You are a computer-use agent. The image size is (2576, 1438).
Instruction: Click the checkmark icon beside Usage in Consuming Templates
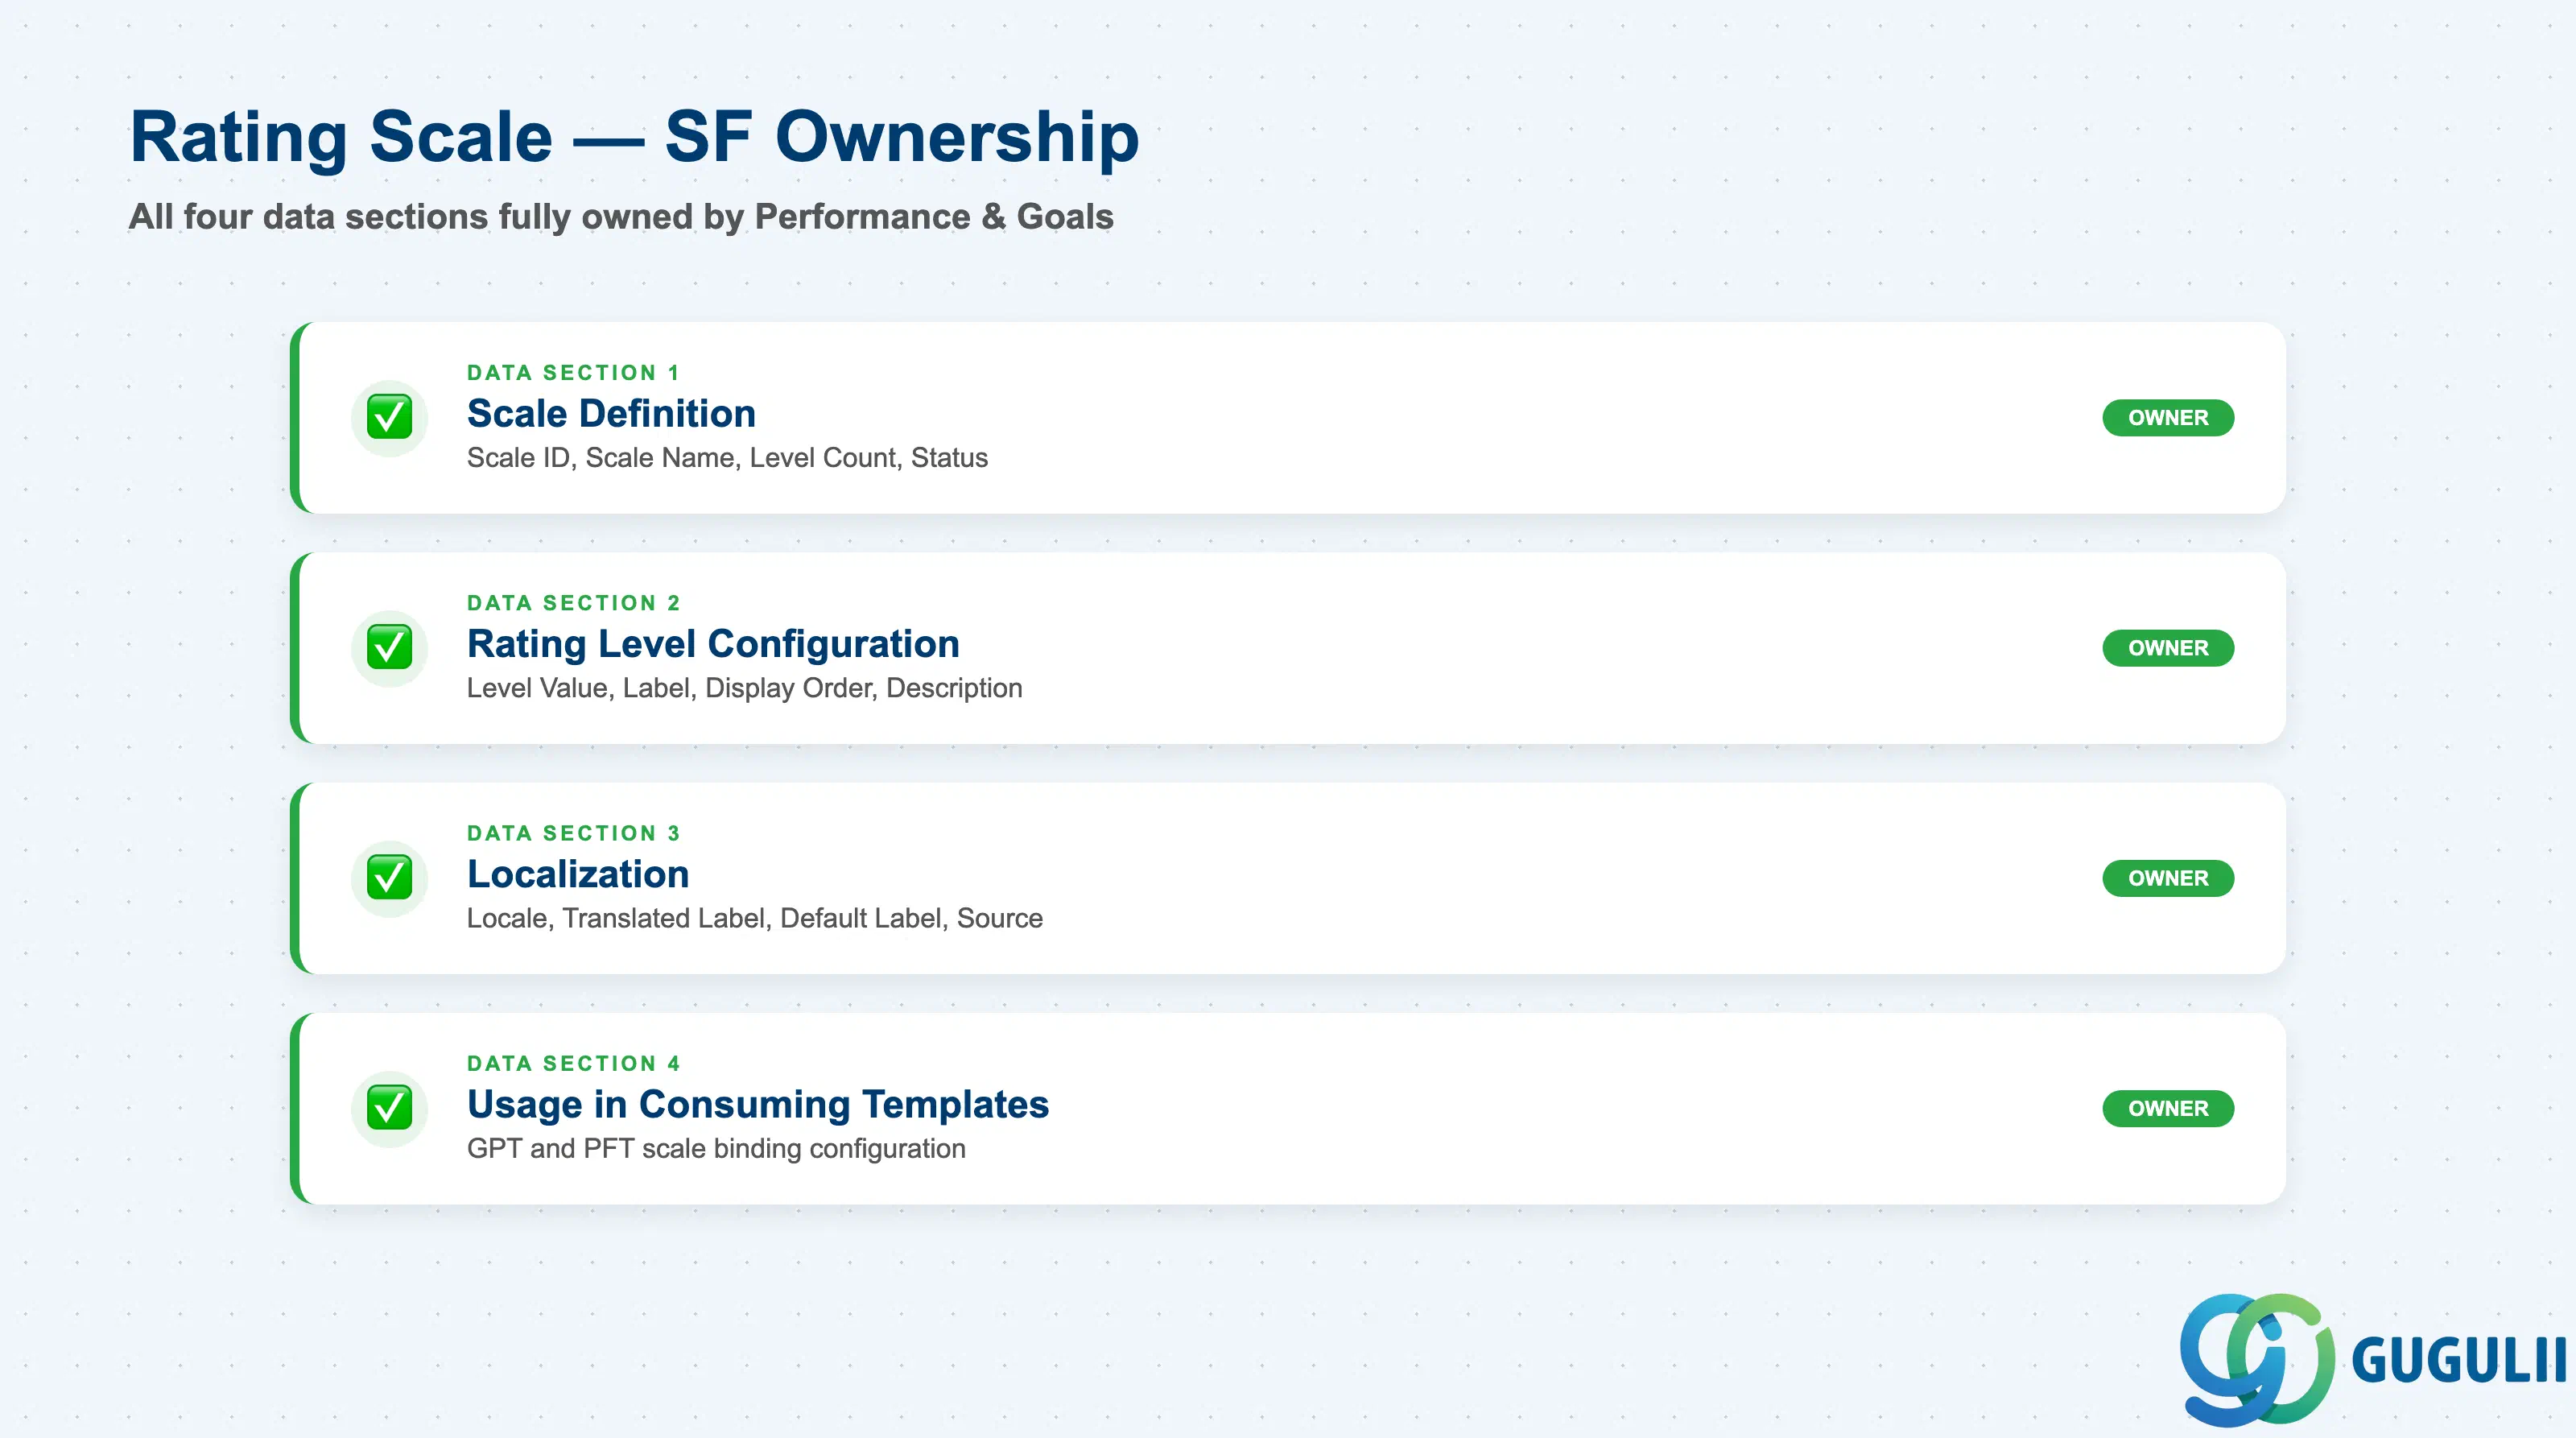tap(389, 1108)
